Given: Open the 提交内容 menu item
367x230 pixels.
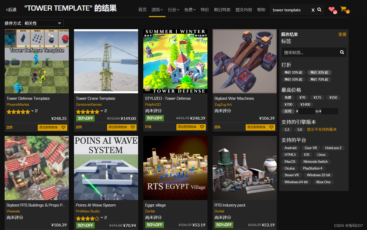Looking at the screenshot, I should click(244, 10).
